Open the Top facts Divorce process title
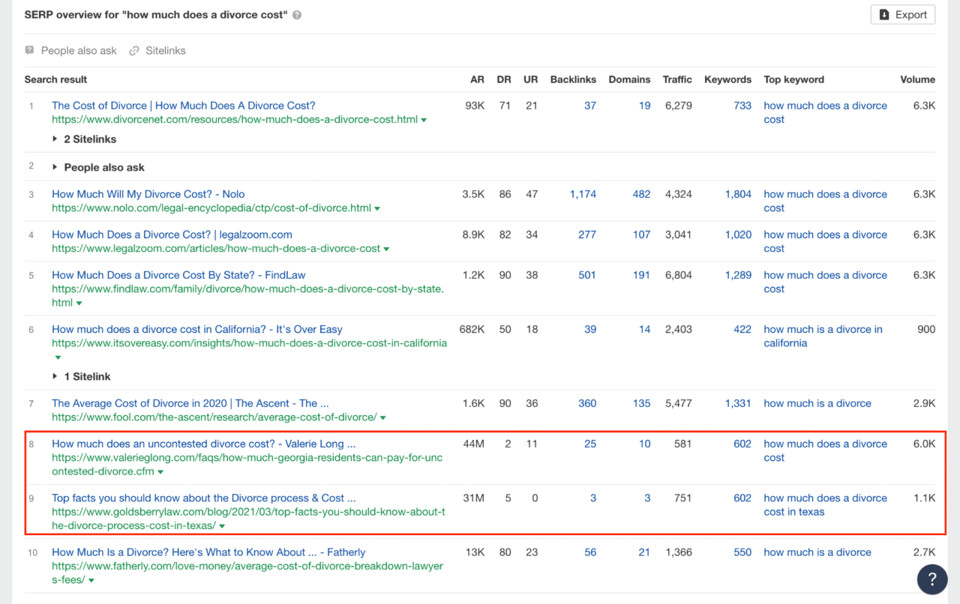 (x=204, y=498)
